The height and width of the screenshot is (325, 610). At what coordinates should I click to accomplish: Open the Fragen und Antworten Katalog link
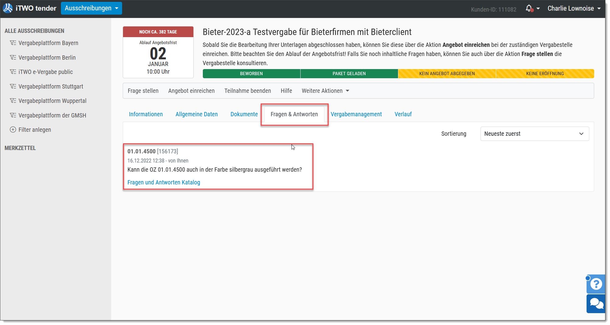[164, 182]
